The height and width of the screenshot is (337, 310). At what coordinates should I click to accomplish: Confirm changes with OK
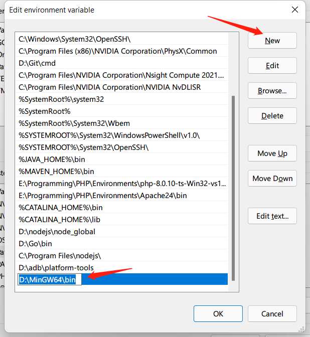[x=218, y=314]
